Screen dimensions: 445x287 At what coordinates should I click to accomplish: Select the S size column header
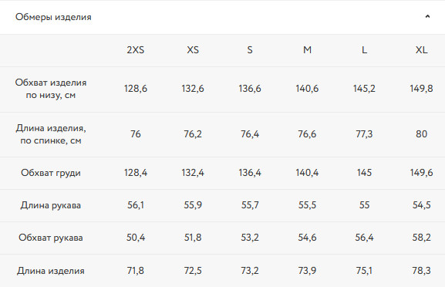[250, 50]
